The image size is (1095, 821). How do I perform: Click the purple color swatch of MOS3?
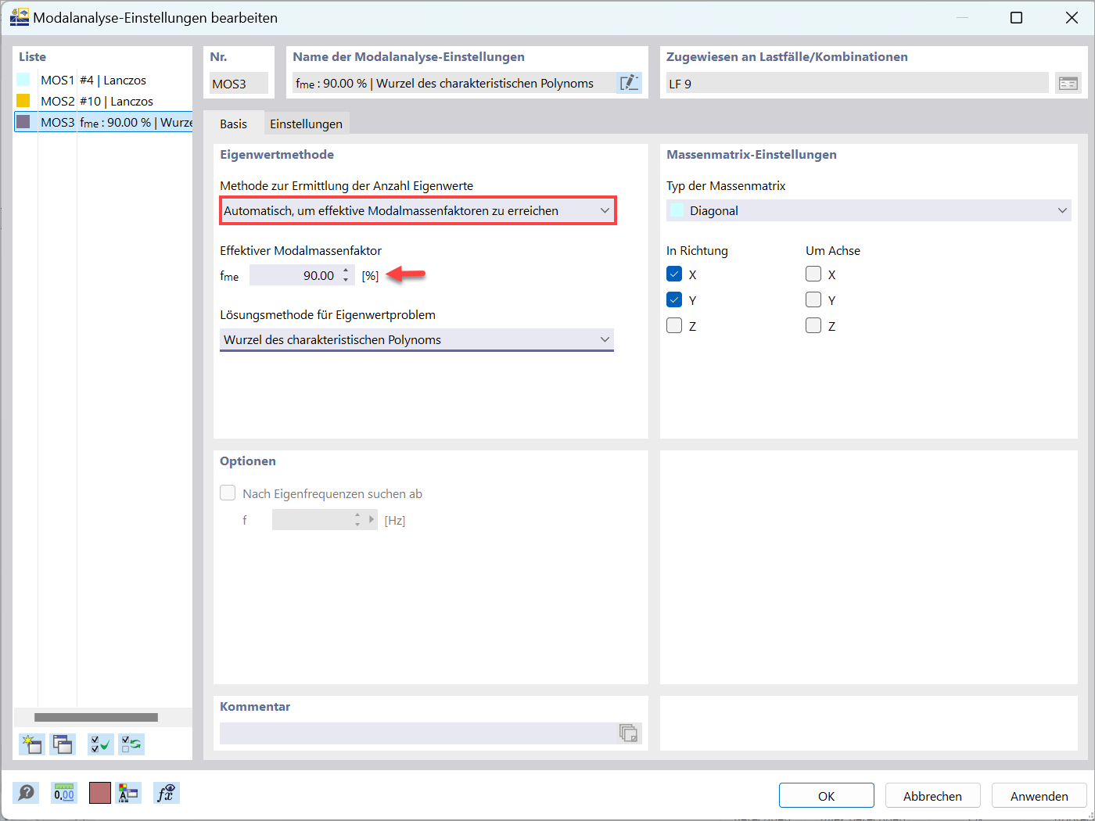[x=23, y=122]
